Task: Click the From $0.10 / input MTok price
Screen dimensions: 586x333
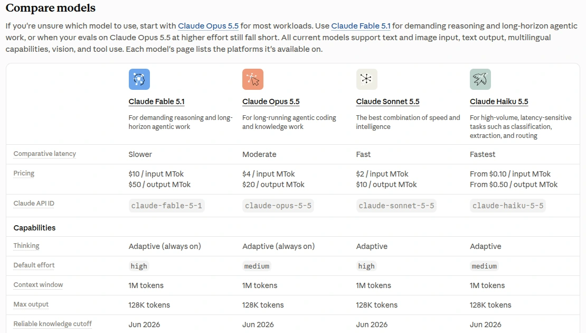Action: (510, 173)
